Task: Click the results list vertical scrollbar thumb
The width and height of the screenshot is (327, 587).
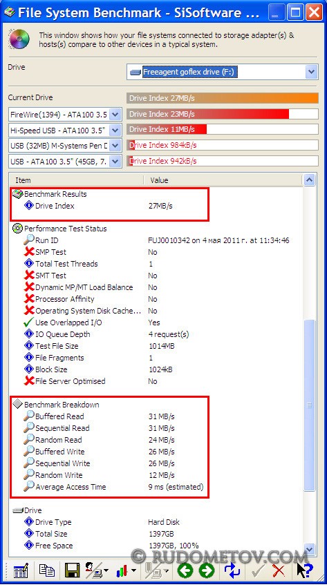Action: click(309, 405)
